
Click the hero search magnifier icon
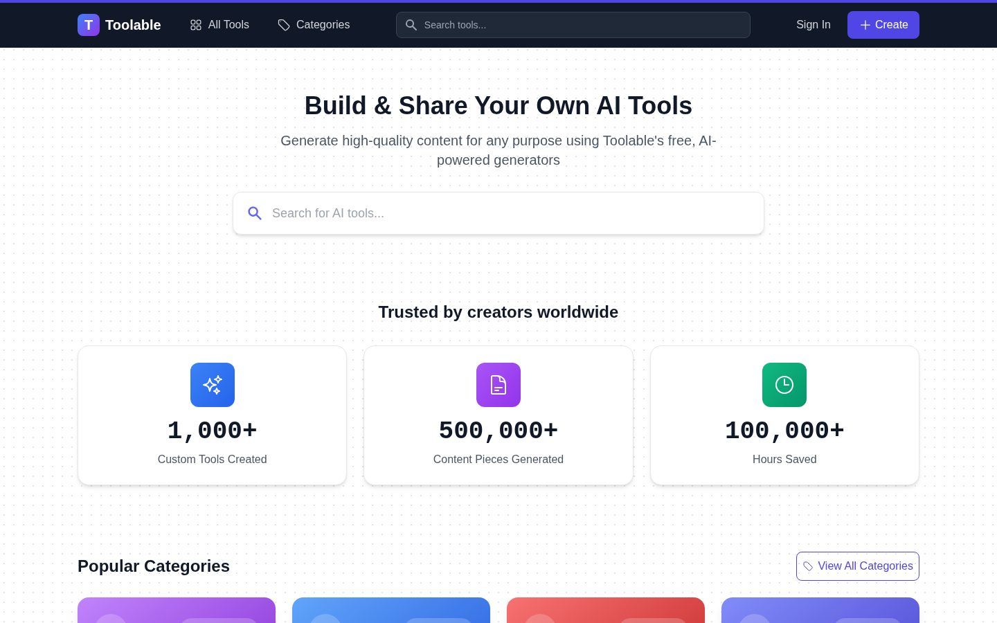click(x=255, y=213)
